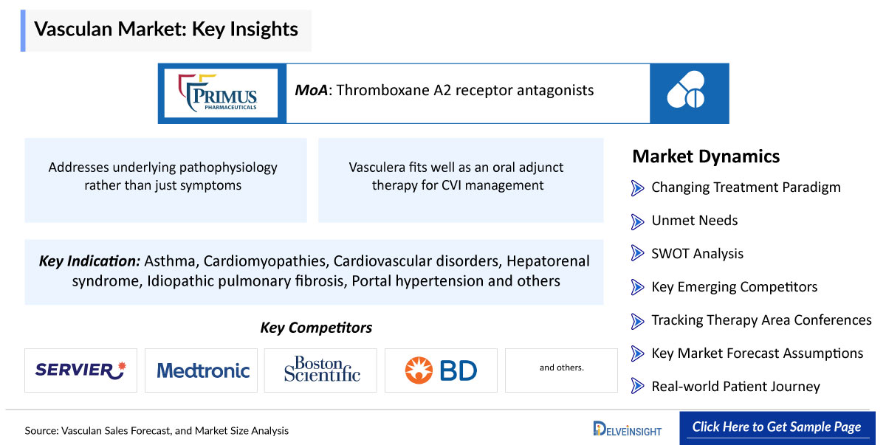
Task: Click arrow icon beside SWOT Analysis
Action: pos(638,254)
